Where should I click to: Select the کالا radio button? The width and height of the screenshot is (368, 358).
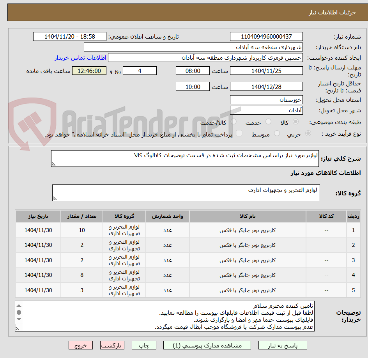tap(296, 122)
